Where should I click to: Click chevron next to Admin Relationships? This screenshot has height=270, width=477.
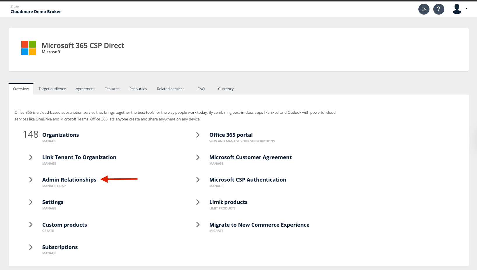31,180
